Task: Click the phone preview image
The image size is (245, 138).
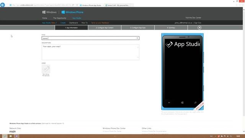Action: pos(182,72)
